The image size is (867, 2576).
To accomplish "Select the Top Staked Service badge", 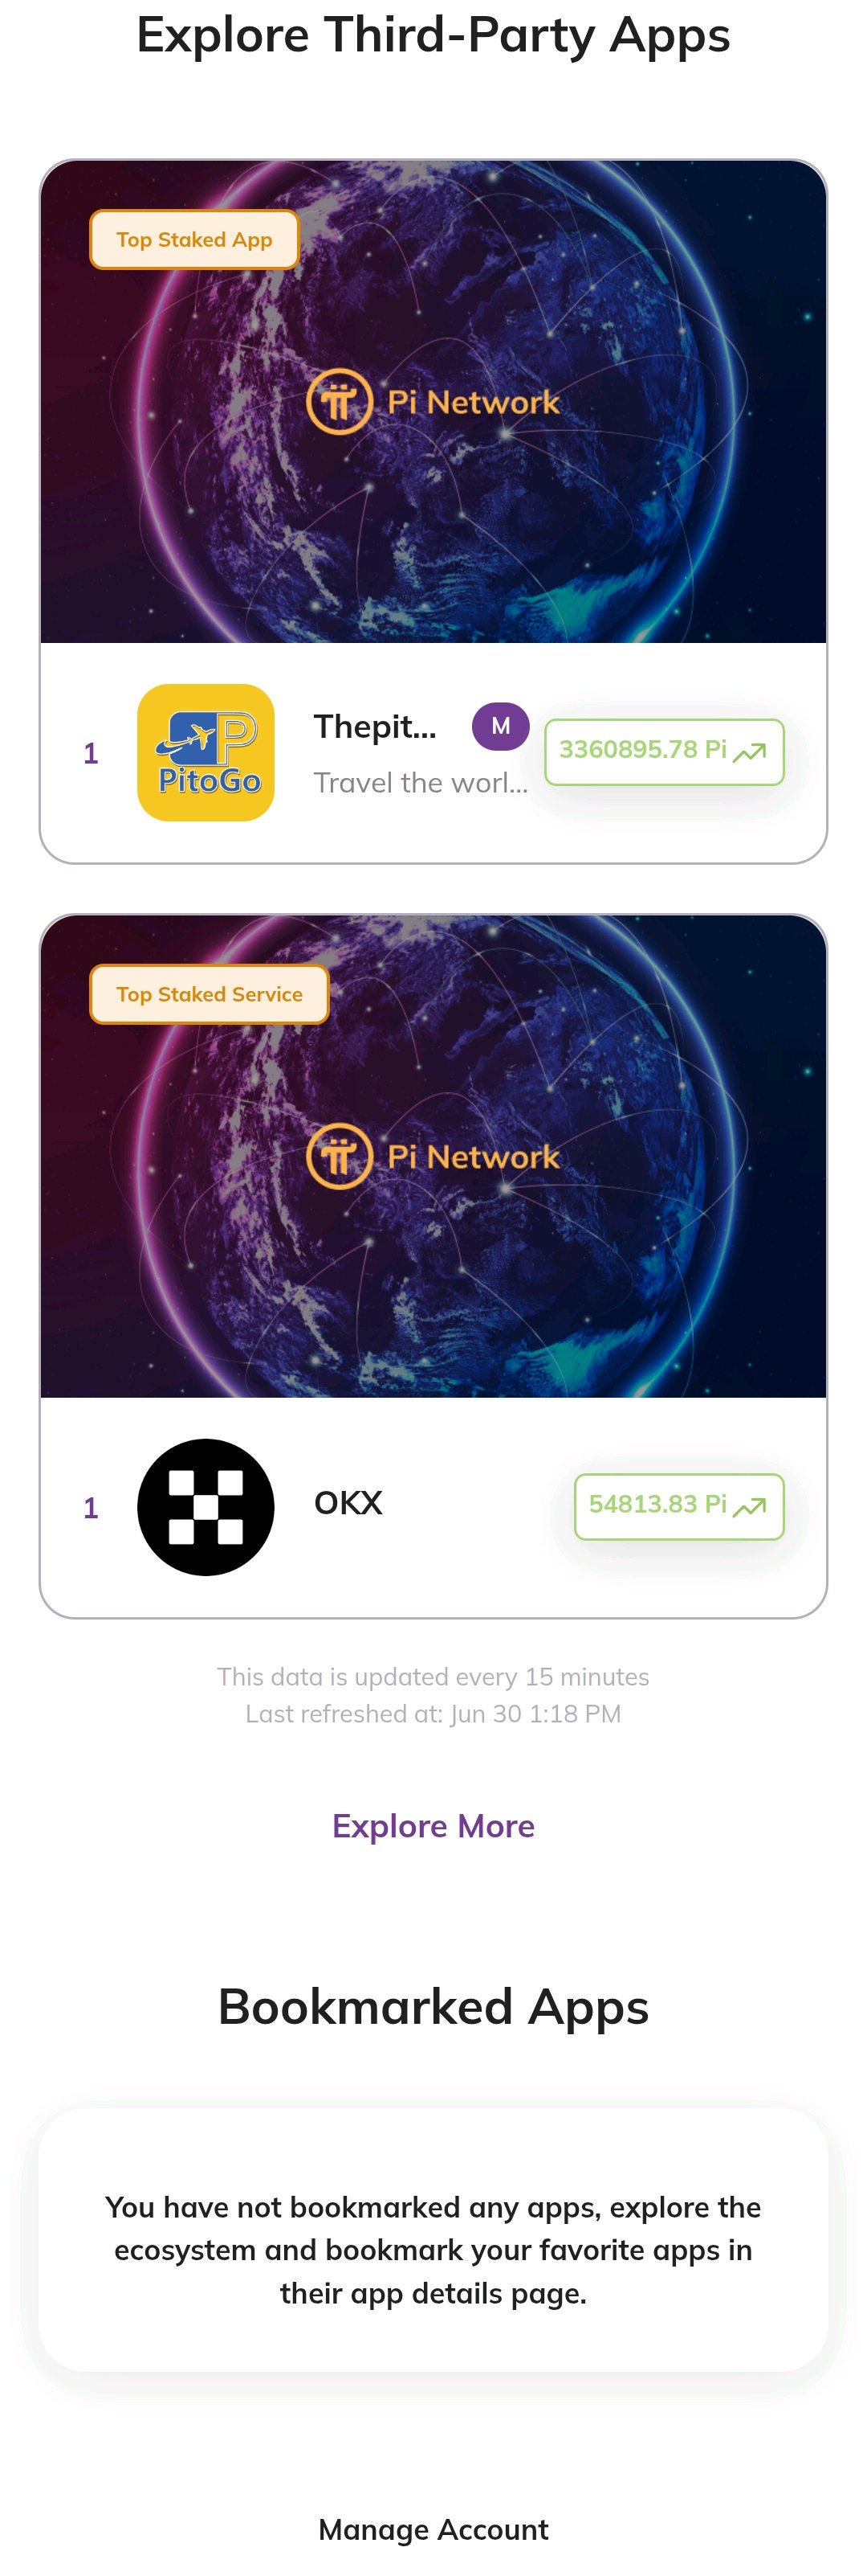I will click(210, 994).
